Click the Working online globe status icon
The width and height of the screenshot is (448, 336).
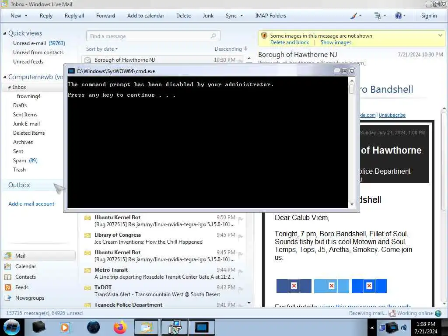point(438,313)
